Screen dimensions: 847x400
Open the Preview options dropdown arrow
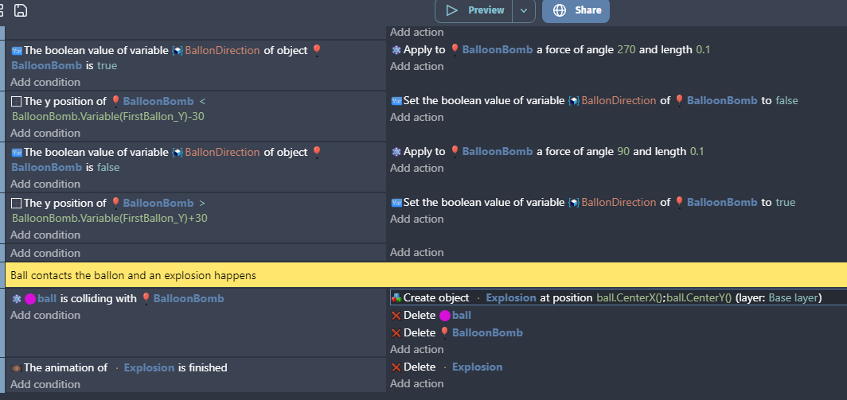click(523, 10)
